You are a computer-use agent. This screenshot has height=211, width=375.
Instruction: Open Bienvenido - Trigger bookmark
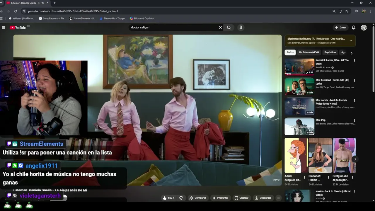[113, 18]
